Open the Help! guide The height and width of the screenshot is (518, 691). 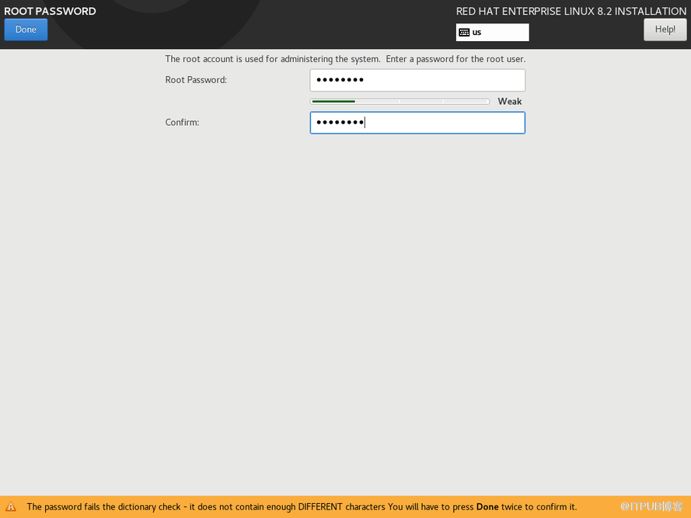pyautogui.click(x=665, y=30)
